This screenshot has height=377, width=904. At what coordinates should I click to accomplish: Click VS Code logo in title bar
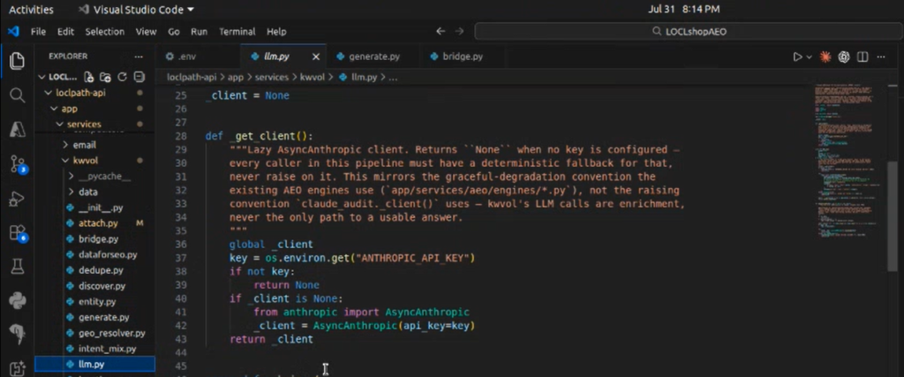(x=12, y=31)
